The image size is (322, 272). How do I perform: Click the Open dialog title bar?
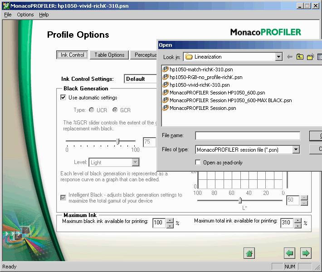240,45
